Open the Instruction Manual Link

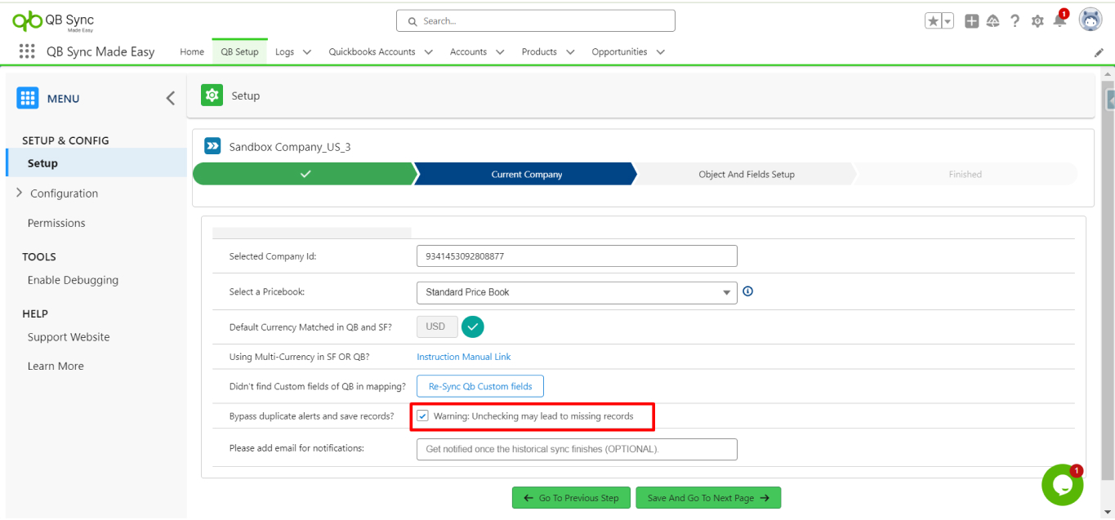[464, 357]
